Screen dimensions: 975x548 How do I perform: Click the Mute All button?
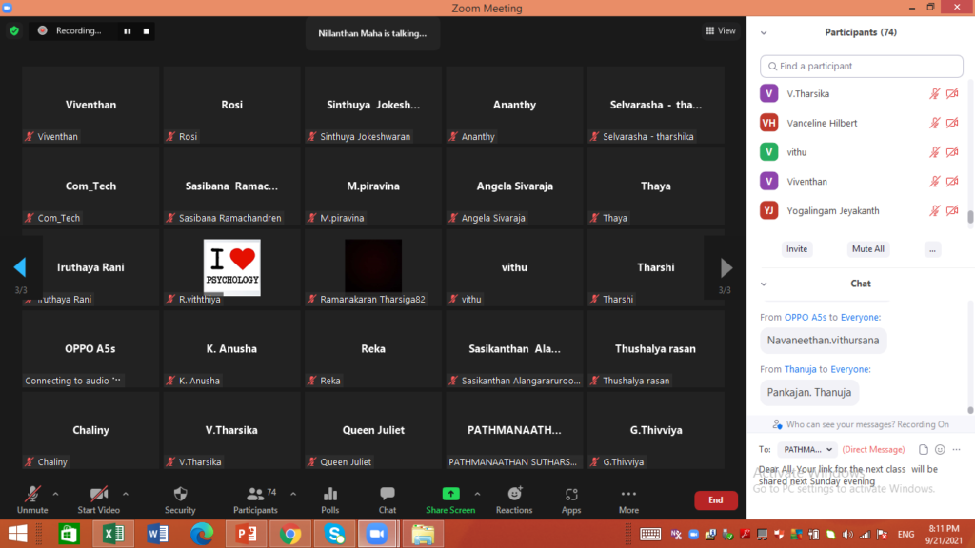pos(868,249)
